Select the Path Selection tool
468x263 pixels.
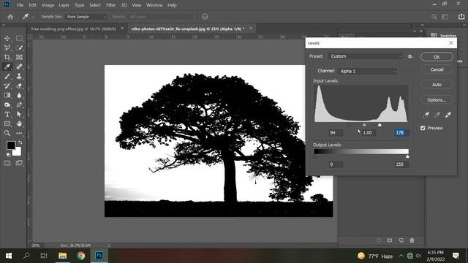tap(19, 114)
